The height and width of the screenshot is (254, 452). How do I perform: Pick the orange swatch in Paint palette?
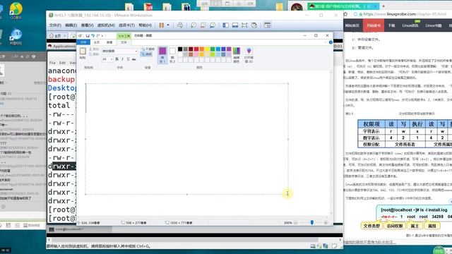click(202, 49)
